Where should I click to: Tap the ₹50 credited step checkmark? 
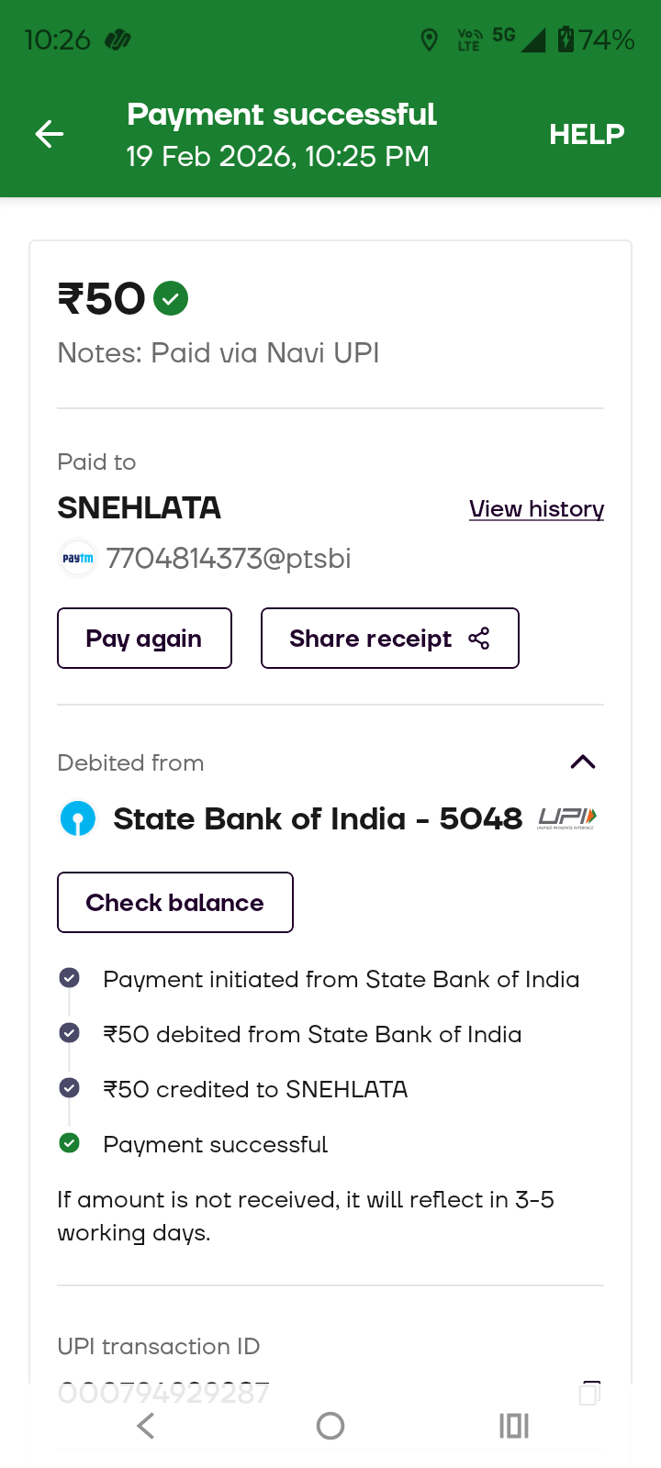[69, 1088]
